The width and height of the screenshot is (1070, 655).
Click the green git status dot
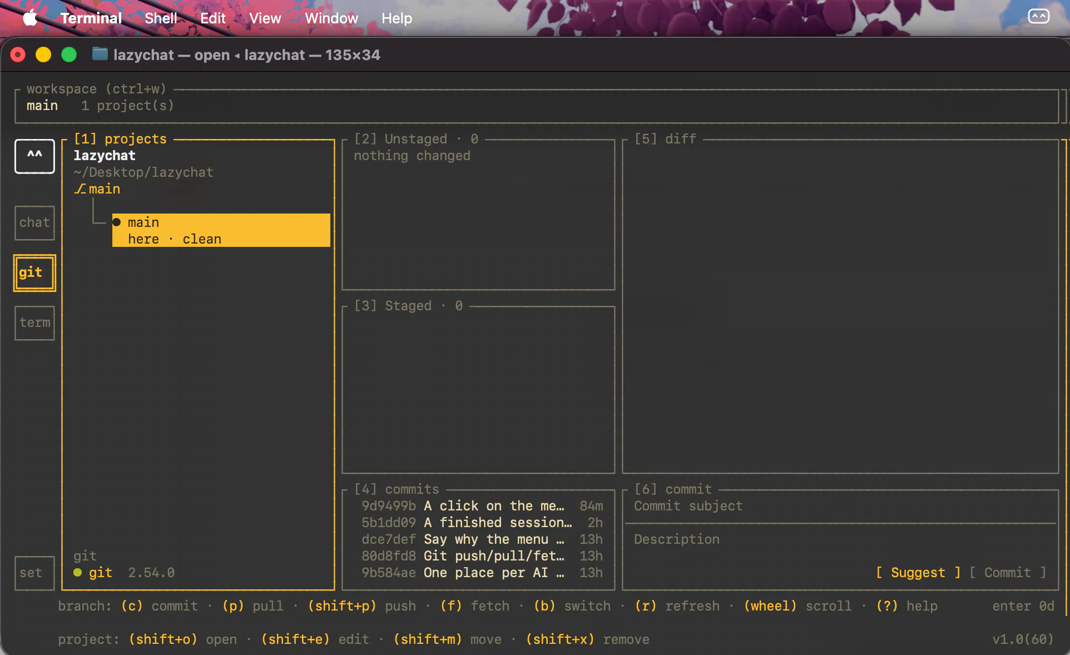coord(78,572)
